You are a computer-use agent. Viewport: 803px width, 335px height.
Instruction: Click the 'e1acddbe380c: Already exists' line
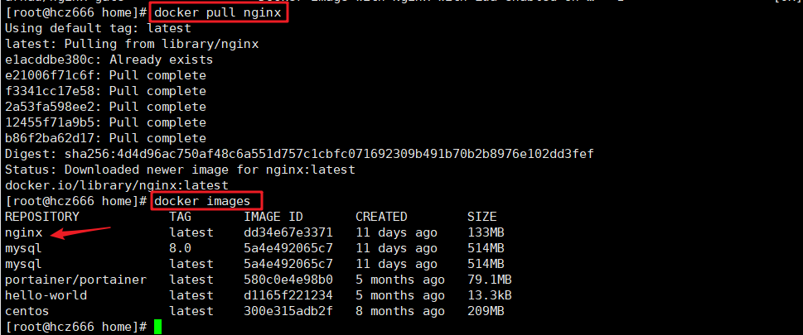click(109, 60)
